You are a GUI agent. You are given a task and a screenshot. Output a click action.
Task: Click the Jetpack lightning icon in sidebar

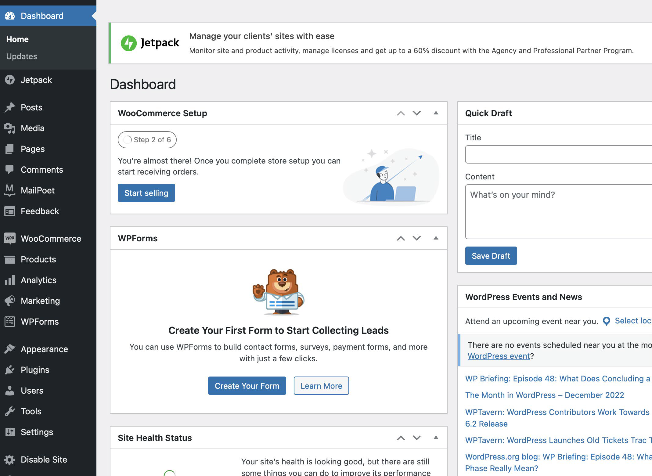click(10, 80)
